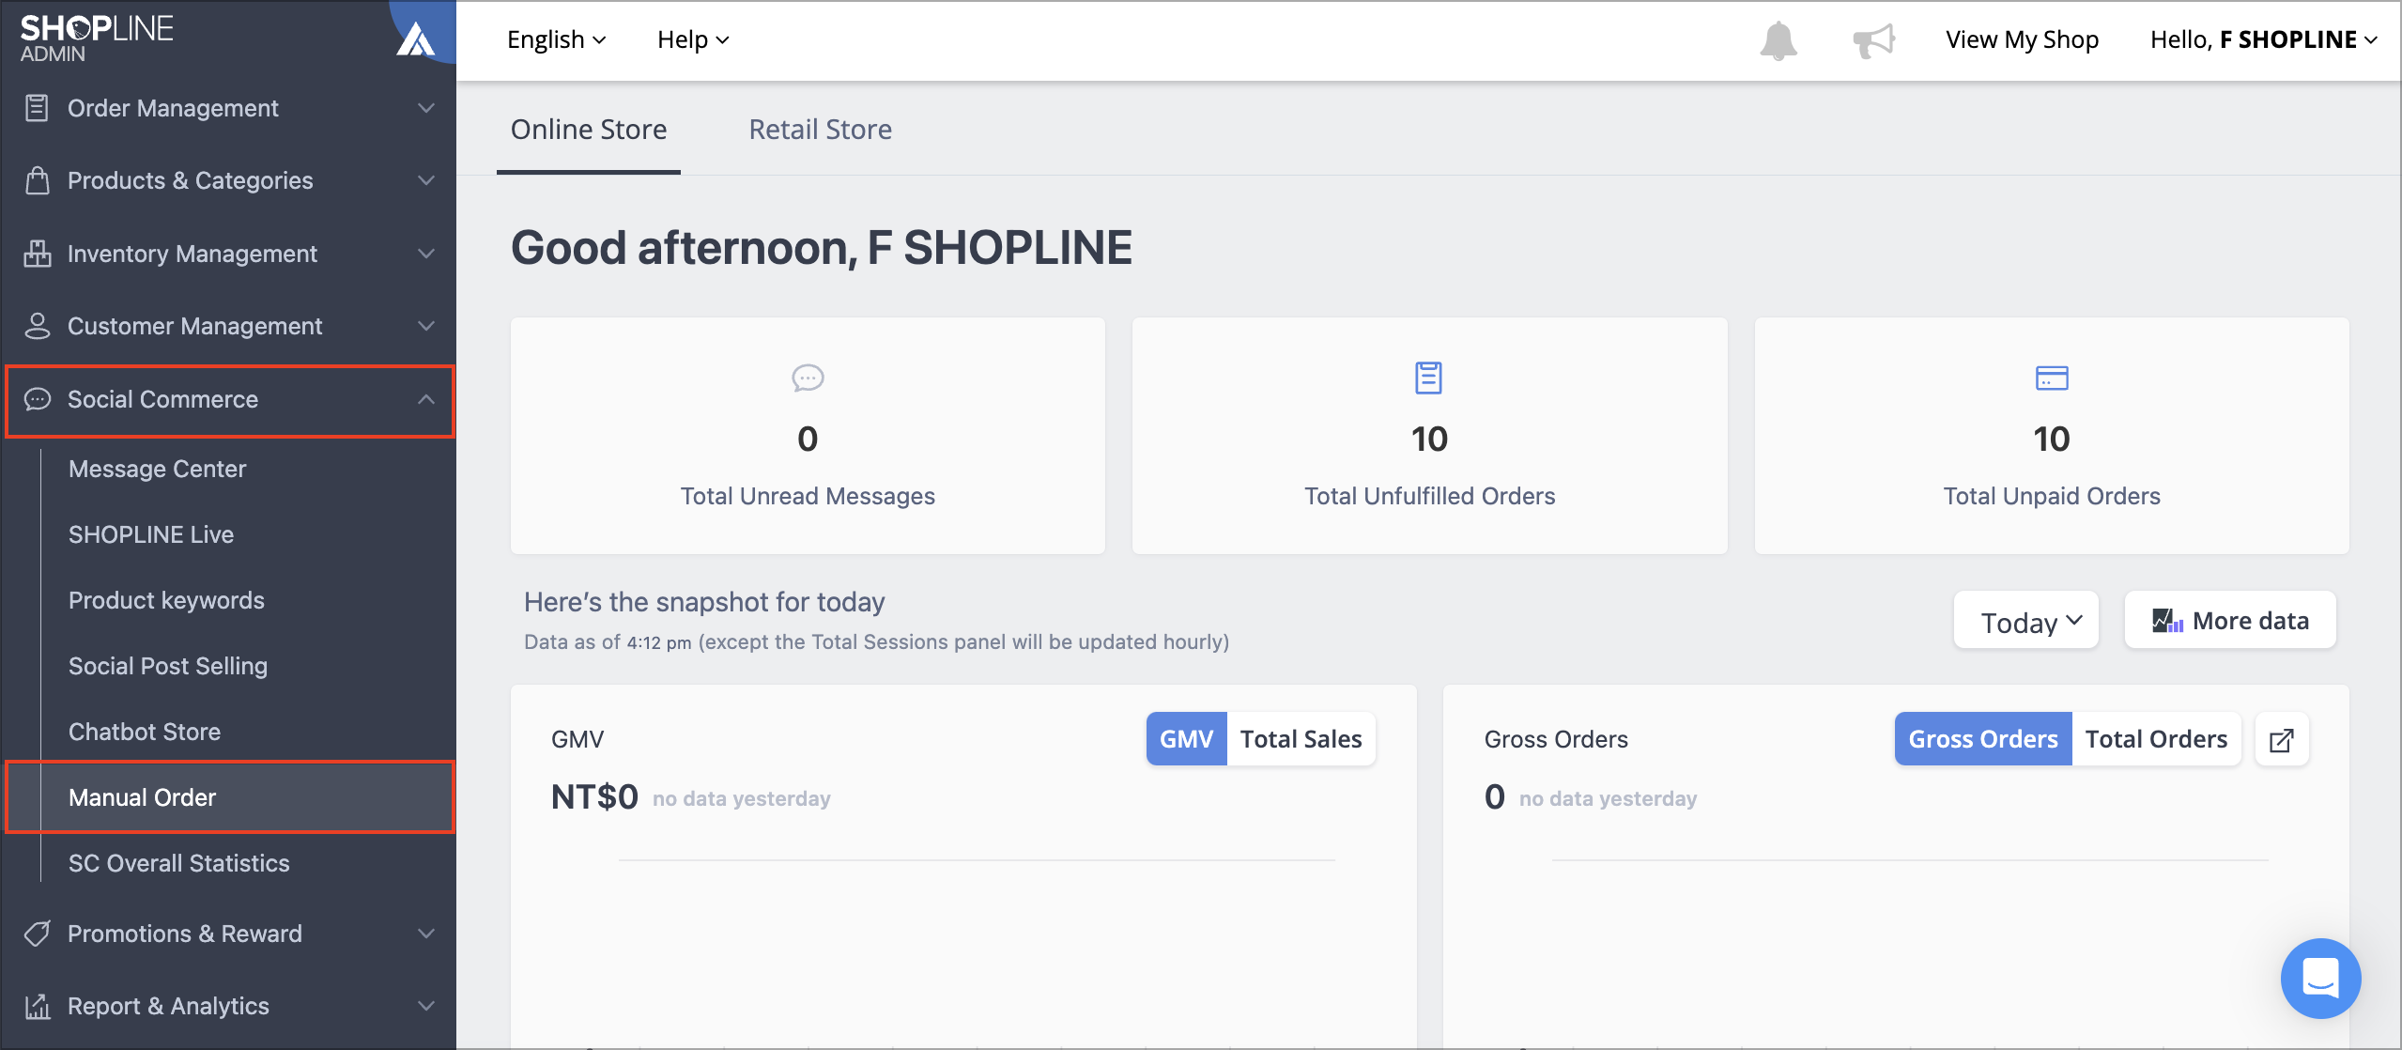Viewport: 2402px width, 1050px height.
Task: Open the live chat support bubble
Action: coord(2320,978)
